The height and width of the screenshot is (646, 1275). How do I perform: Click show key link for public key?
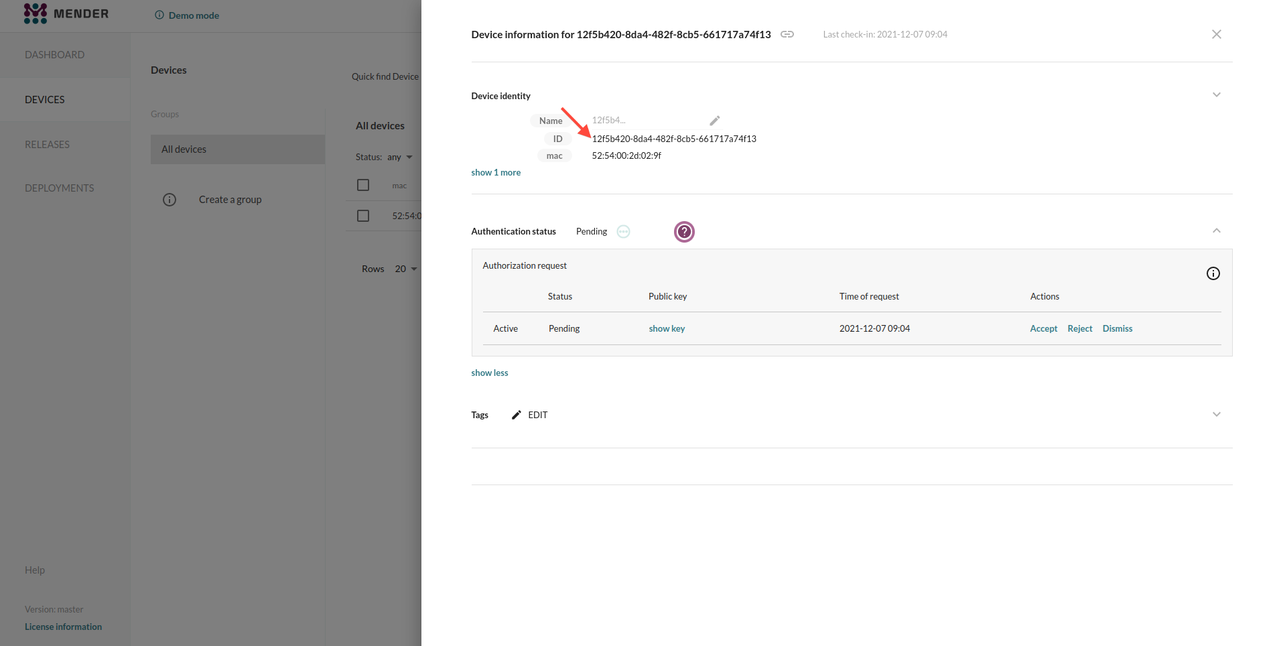pos(667,328)
